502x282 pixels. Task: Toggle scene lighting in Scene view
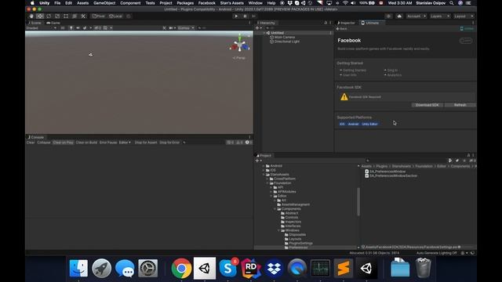[x=71, y=28]
